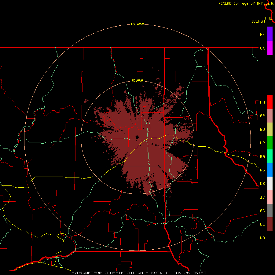Click the HR green legend swatch
The height and width of the screenshot is (275, 275).
coord(270,143)
